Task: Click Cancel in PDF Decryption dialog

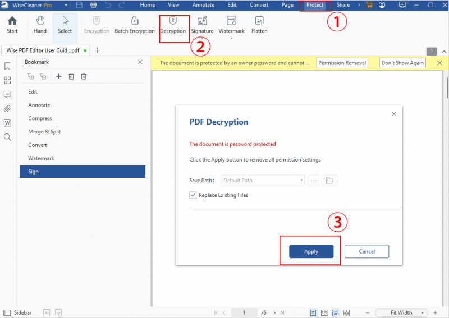Action: [367, 252]
